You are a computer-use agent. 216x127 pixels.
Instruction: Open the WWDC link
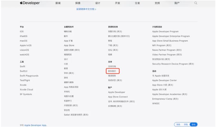[156, 104]
